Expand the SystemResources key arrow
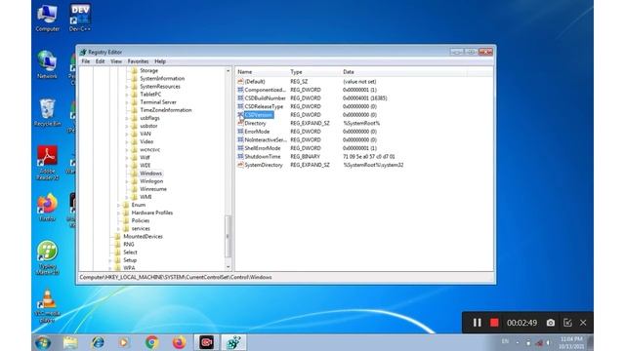The image size is (625, 351). [x=127, y=87]
